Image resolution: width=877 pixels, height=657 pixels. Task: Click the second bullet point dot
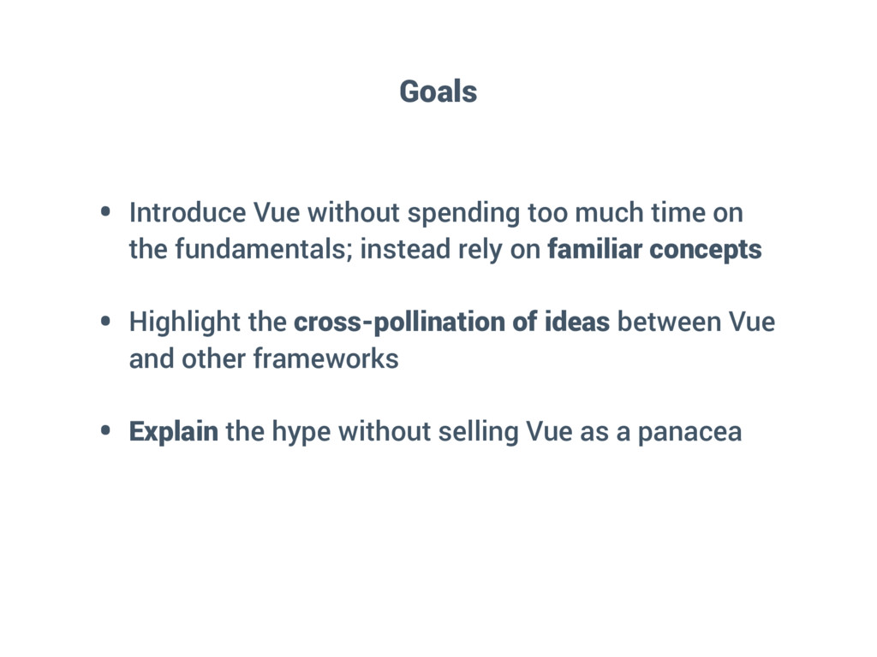click(105, 323)
